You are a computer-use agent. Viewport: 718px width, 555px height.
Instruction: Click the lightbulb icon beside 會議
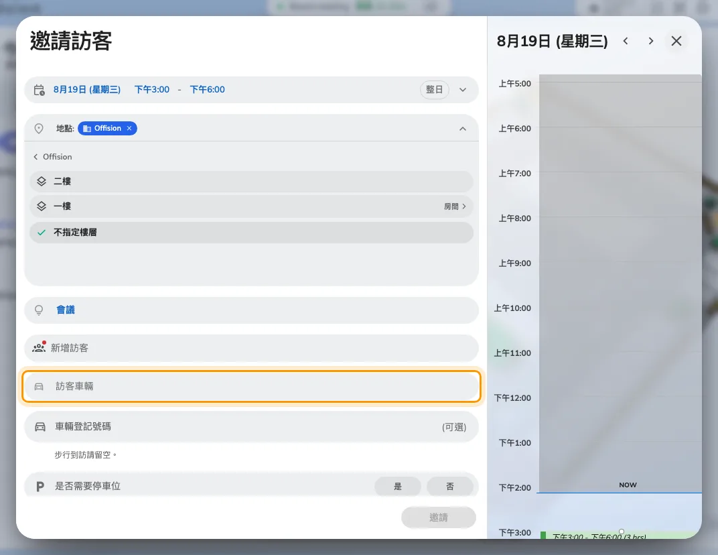click(39, 310)
